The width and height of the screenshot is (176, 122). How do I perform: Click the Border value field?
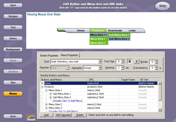point(152,62)
